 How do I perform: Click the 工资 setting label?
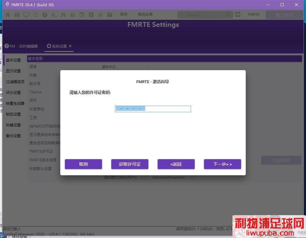[33, 117]
